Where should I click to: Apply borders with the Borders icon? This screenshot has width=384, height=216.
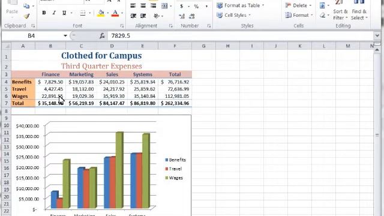click(x=83, y=13)
